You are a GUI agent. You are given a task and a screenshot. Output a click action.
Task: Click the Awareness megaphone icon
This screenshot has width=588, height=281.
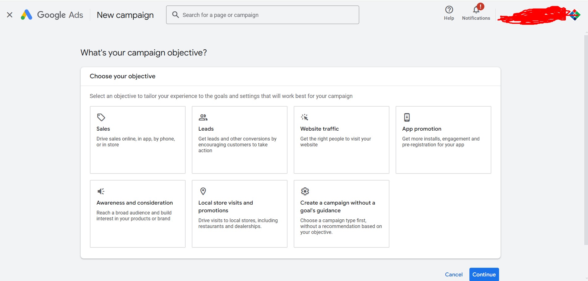(101, 191)
